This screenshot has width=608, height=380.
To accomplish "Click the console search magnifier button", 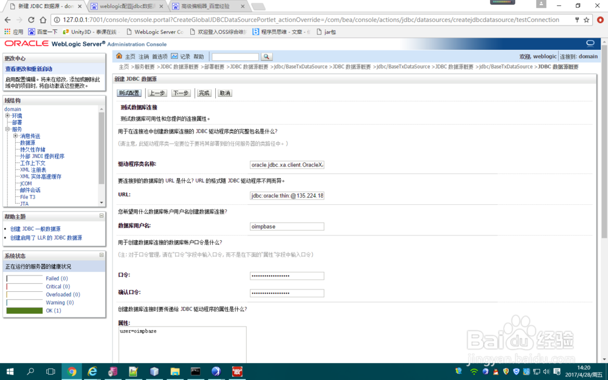I will (266, 57).
